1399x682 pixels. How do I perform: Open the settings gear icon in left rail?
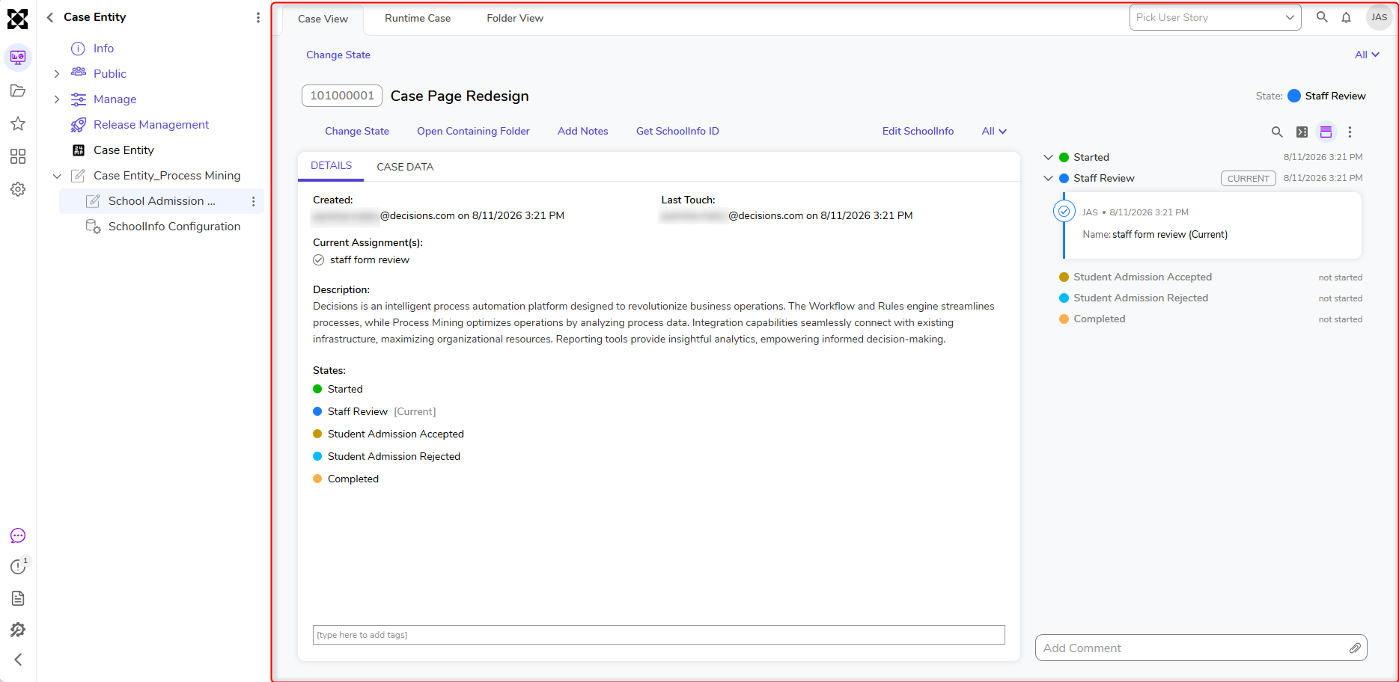(x=18, y=189)
